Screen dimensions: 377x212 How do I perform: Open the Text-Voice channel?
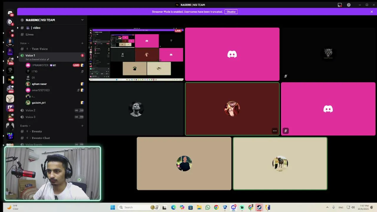(x=52, y=49)
